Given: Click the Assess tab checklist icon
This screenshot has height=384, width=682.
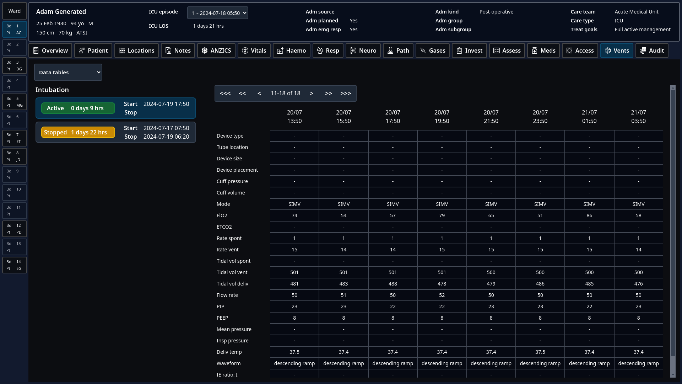Looking at the screenshot, I should pos(497,50).
